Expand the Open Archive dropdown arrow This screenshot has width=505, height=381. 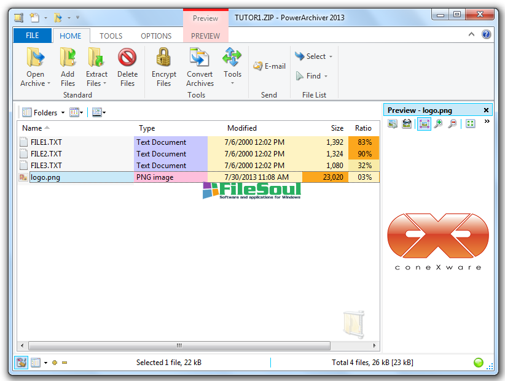tap(49, 83)
